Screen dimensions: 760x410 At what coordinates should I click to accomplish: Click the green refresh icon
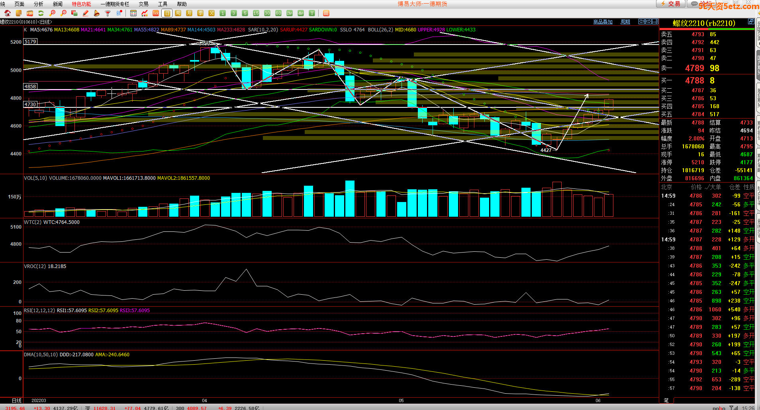click(41, 13)
